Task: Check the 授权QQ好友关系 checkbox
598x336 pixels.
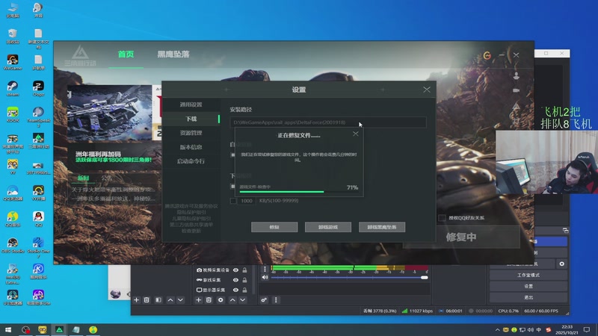Action: click(442, 218)
